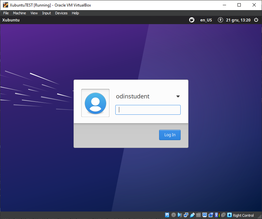Open the accessibility menu icon

pyautogui.click(x=221, y=20)
